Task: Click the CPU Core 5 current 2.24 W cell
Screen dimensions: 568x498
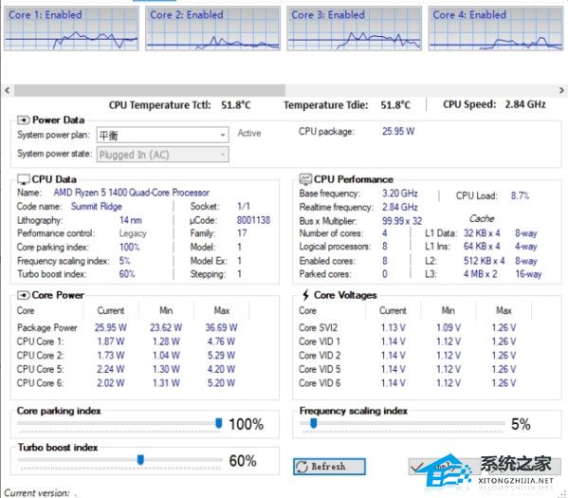Action: pyautogui.click(x=111, y=369)
